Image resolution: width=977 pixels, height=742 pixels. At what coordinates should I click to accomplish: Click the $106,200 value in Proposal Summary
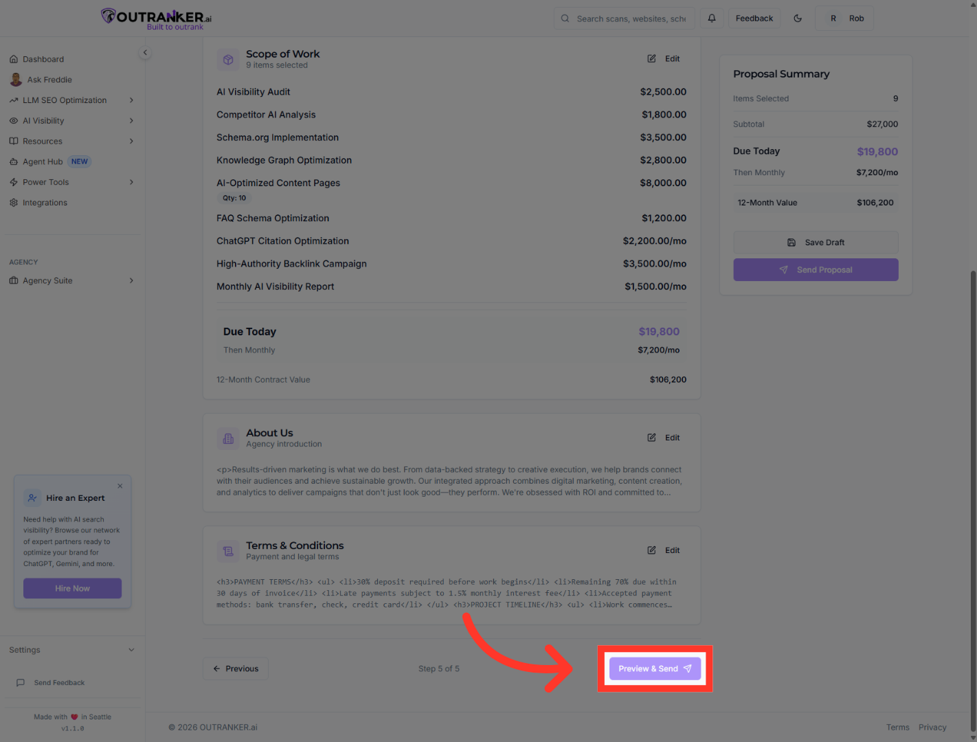[875, 203]
